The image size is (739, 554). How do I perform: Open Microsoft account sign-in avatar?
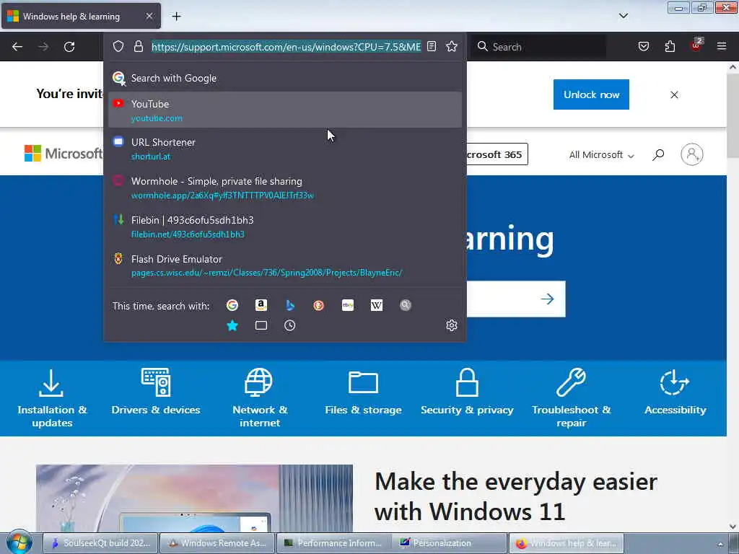(692, 154)
